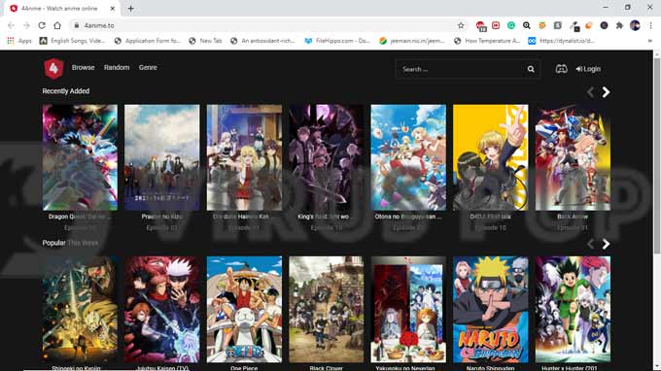661x371 pixels.
Task: Open the An antioxidant-rich bookmark
Action: pyautogui.click(x=262, y=41)
